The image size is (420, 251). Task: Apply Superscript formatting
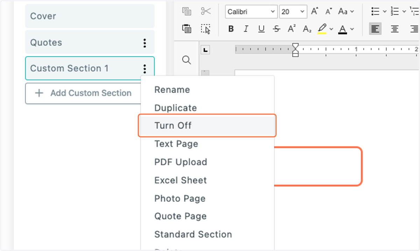[292, 29]
